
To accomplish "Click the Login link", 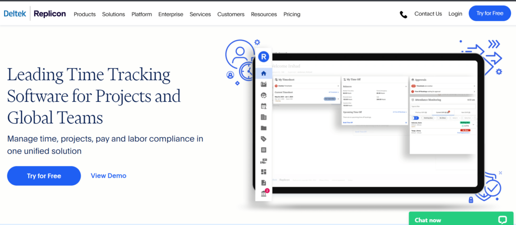I will 455,14.
